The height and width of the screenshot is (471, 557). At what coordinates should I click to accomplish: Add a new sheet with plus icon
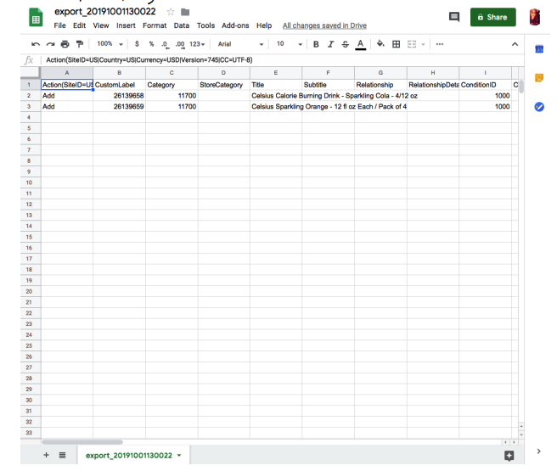46,456
